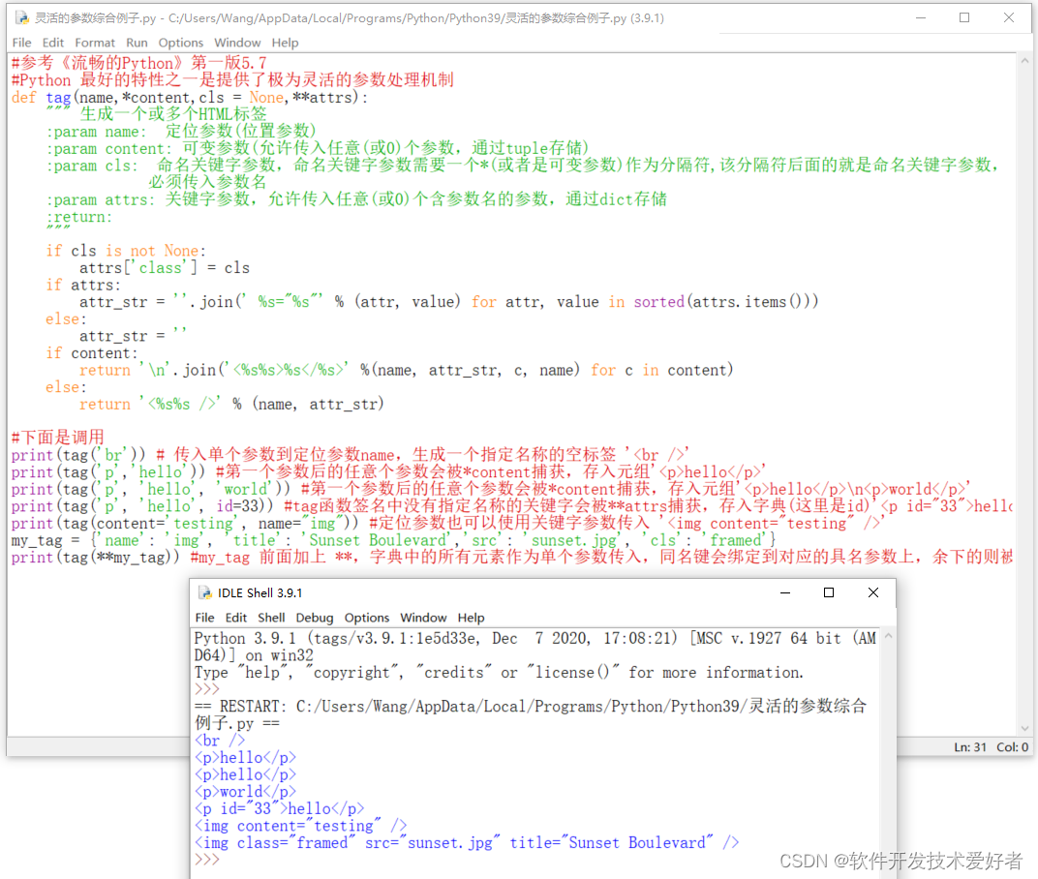Click the editor scrollbar's up arrow

[x=1024, y=58]
